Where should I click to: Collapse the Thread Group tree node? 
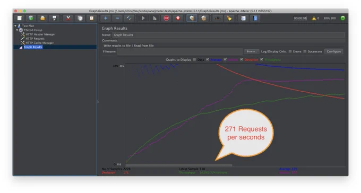coord(17,30)
